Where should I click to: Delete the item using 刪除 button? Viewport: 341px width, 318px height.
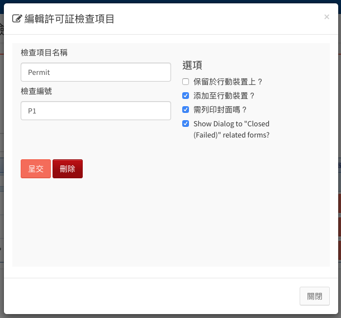click(68, 169)
